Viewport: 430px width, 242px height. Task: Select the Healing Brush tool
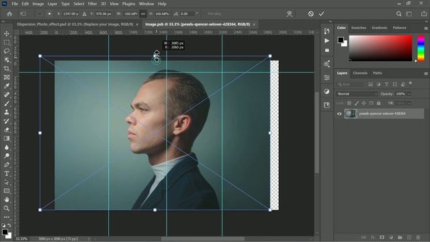[7, 95]
